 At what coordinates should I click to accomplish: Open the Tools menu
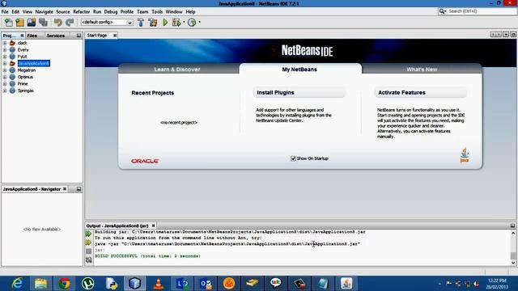point(157,11)
